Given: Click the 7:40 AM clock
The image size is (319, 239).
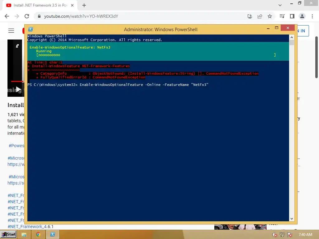Looking at the screenshot, I should (305, 235).
